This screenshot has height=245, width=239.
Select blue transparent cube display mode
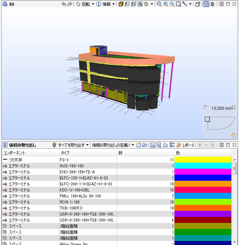pos(134,4)
